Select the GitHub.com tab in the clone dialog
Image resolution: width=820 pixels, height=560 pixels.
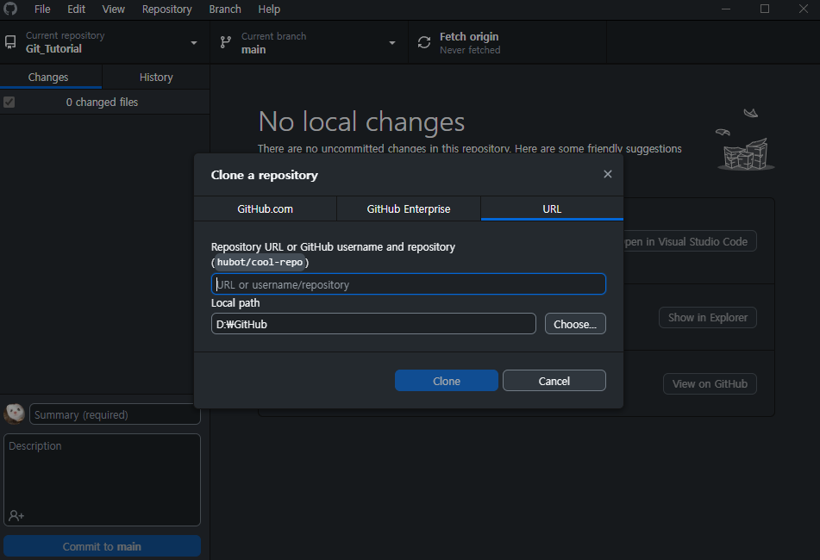265,208
